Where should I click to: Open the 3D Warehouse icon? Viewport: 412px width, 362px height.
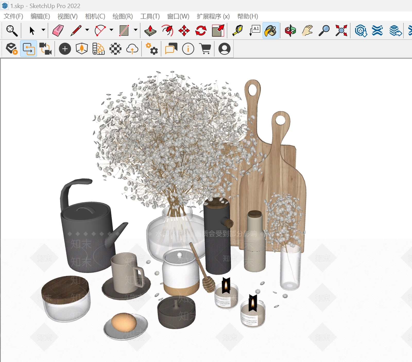(361, 31)
